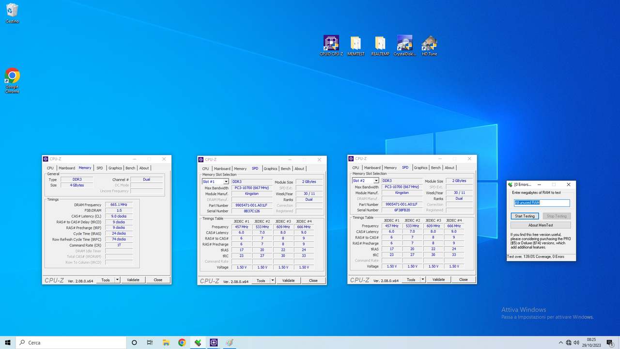Click the Command Rate value 1T
This screenshot has width=620, height=349.
tap(119, 245)
